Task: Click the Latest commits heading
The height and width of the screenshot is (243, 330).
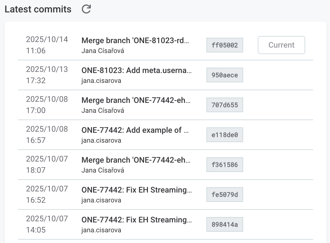Action: (38, 9)
